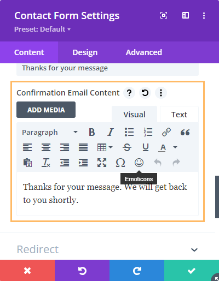Toggle italic formatting in editor toolbar
The image size is (219, 281).
(x=111, y=132)
